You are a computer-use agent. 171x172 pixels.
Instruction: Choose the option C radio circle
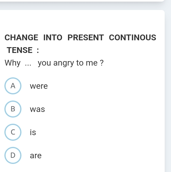click(13, 132)
